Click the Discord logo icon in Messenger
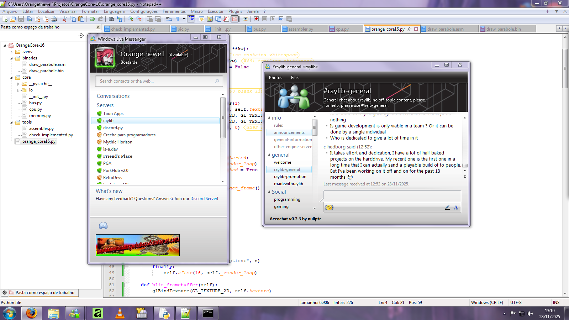Image resolution: width=569 pixels, height=320 pixels. pyautogui.click(x=103, y=226)
